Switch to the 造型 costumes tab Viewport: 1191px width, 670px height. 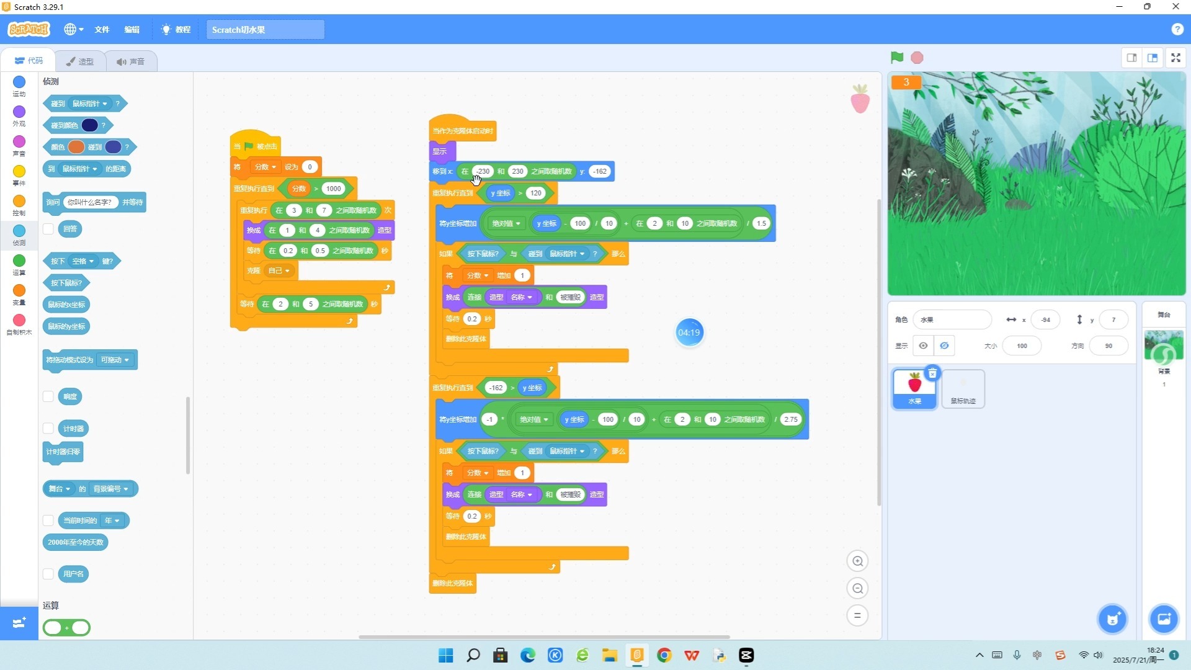pos(80,61)
